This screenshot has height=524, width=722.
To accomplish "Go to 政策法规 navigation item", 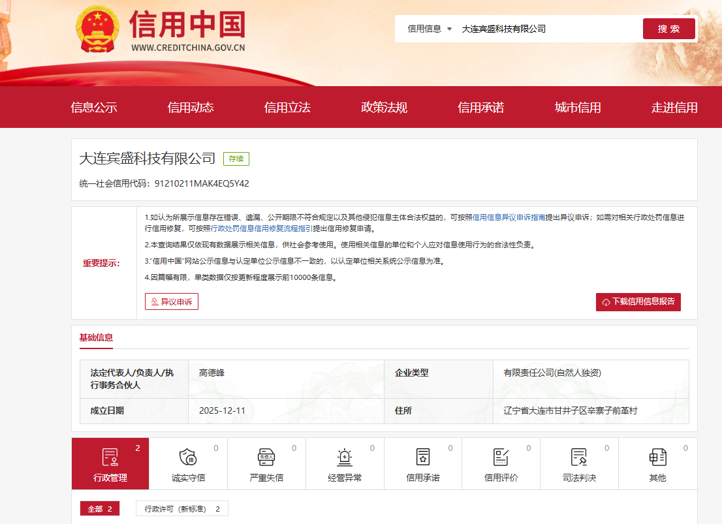I will [x=384, y=108].
